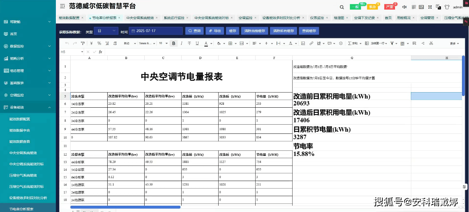Click the cell borders icon
This screenshot has height=212, width=469.
point(230,44)
